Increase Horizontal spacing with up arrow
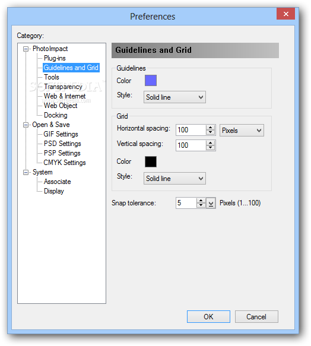The image size is (311, 346). (211, 128)
